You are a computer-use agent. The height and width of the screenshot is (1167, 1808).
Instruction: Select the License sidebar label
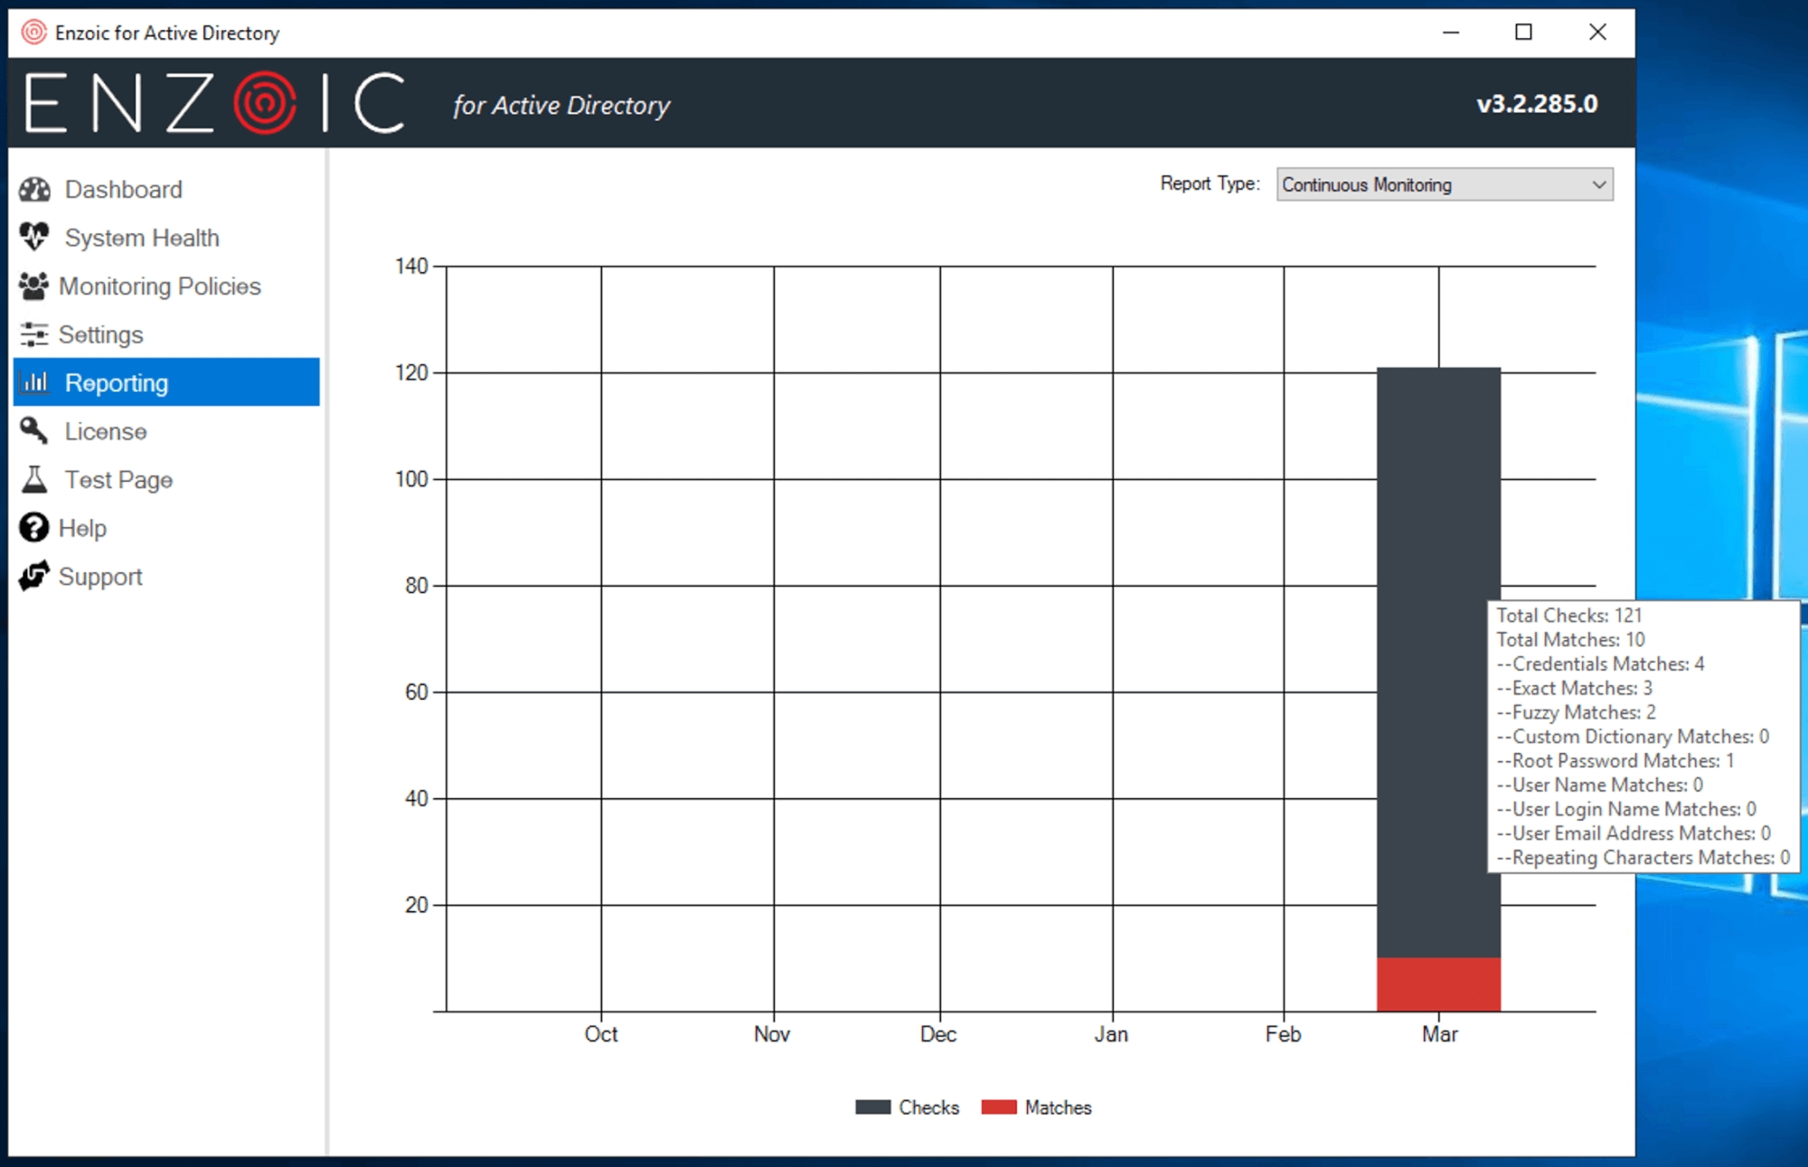(x=105, y=431)
